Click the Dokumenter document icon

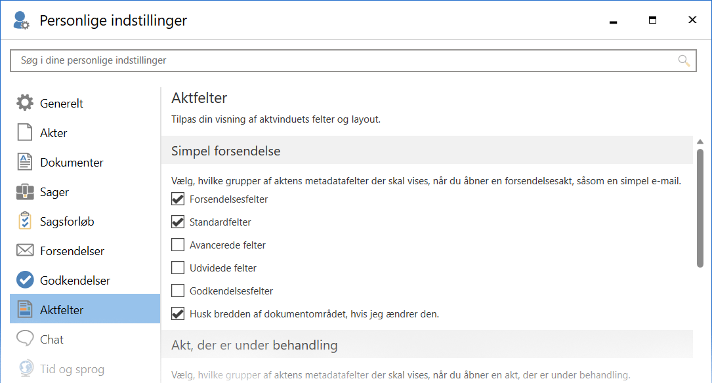click(25, 162)
